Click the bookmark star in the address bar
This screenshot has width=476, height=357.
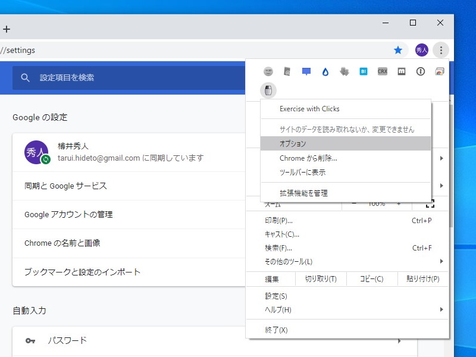[x=398, y=50]
